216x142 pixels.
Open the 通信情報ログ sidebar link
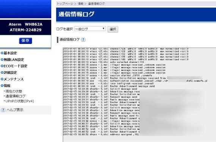click(x=16, y=96)
